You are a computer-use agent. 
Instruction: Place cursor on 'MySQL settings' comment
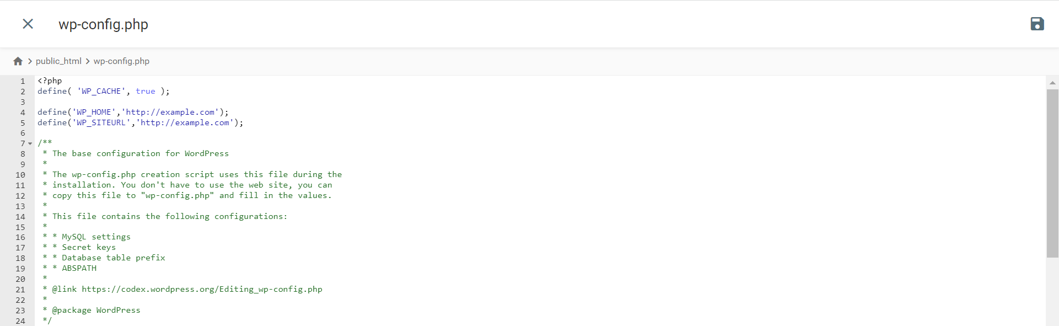point(96,237)
